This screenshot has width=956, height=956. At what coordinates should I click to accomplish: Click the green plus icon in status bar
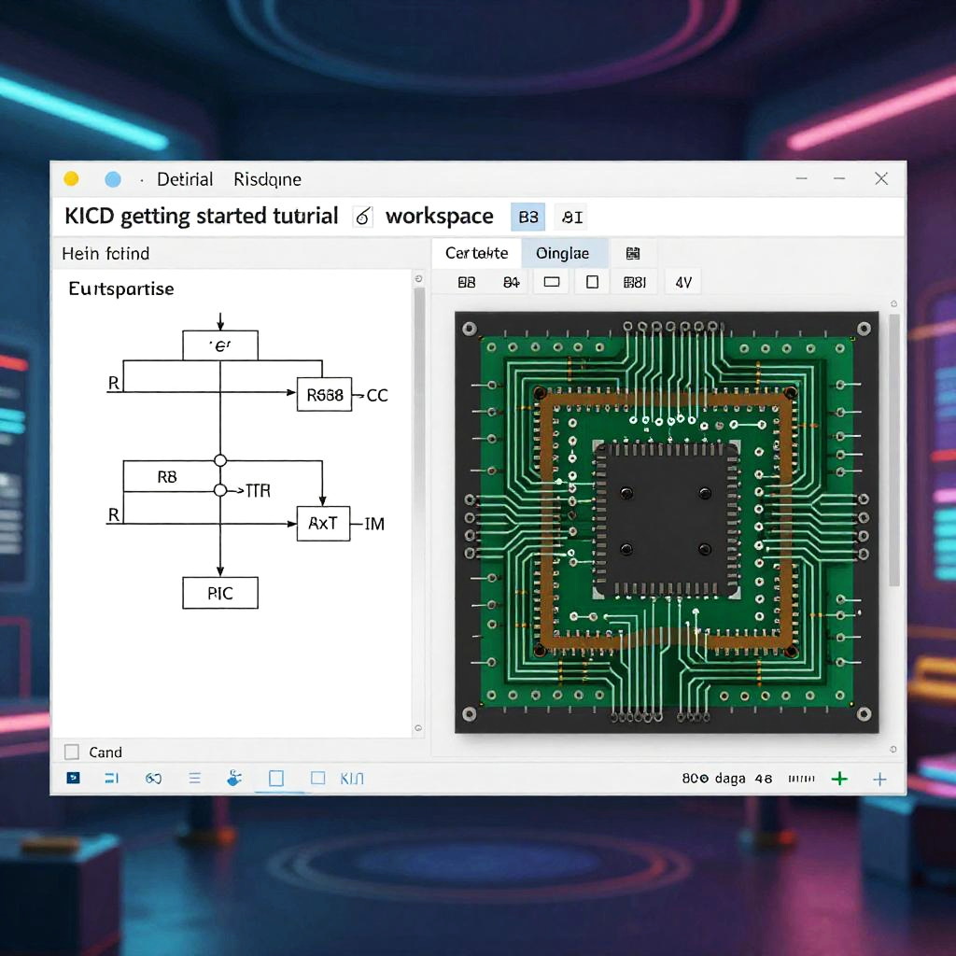point(839,779)
